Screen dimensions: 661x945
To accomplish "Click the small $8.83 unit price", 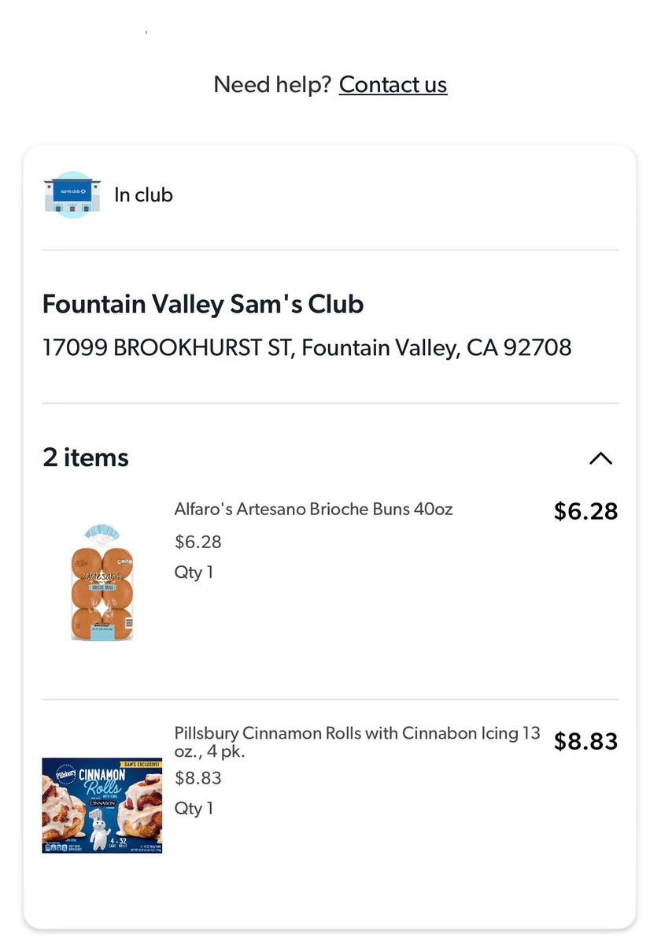I will coord(198,778).
